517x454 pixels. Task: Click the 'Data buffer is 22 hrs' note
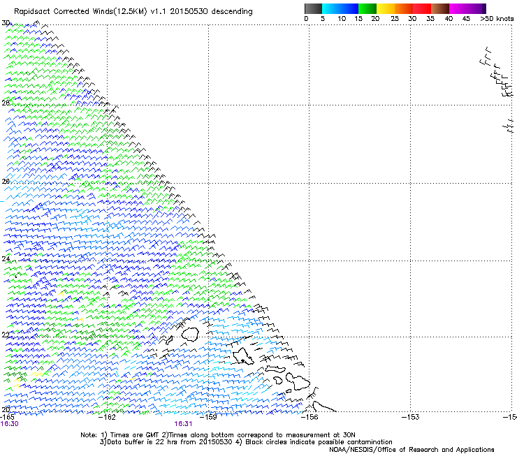[x=246, y=442]
